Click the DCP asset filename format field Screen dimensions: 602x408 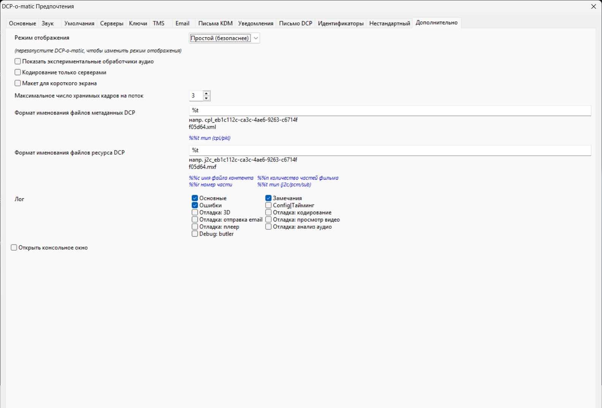click(390, 150)
